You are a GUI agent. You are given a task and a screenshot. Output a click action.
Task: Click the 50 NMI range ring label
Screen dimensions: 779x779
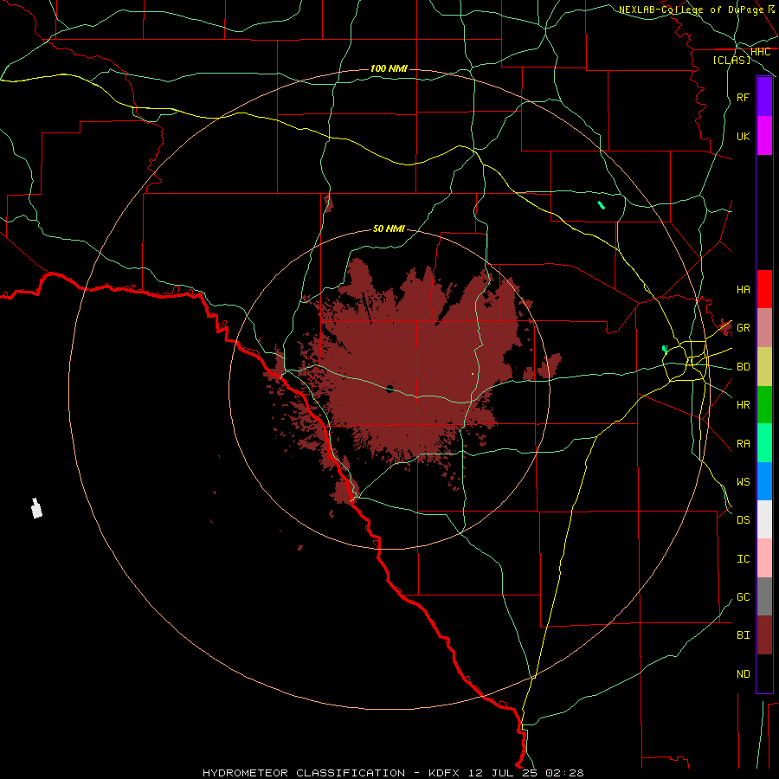point(389,229)
